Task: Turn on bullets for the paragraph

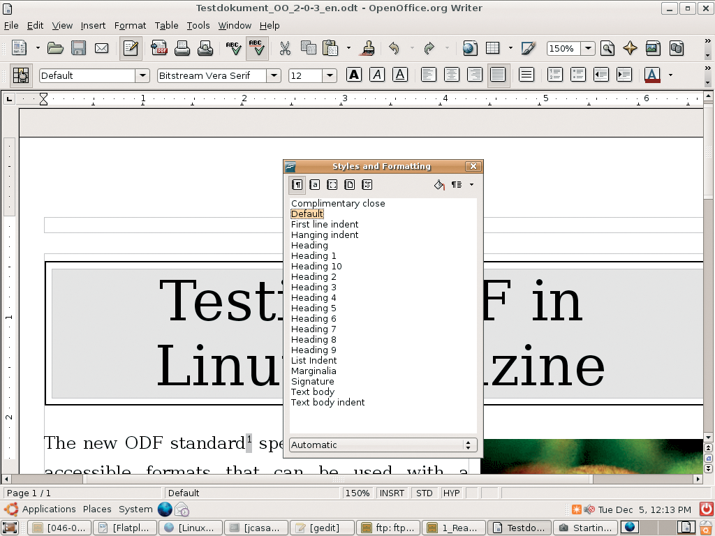Action: click(x=577, y=75)
